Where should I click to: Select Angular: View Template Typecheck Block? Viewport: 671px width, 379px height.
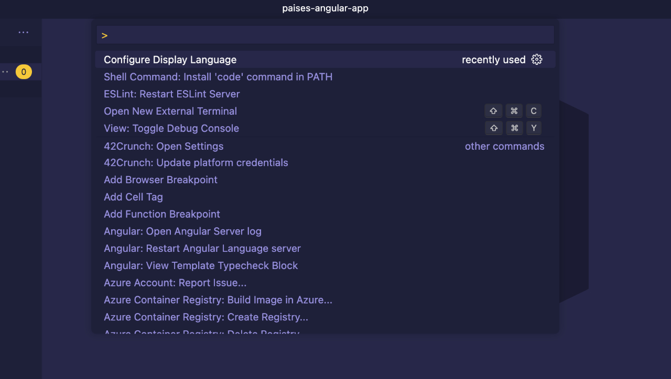coord(325,265)
